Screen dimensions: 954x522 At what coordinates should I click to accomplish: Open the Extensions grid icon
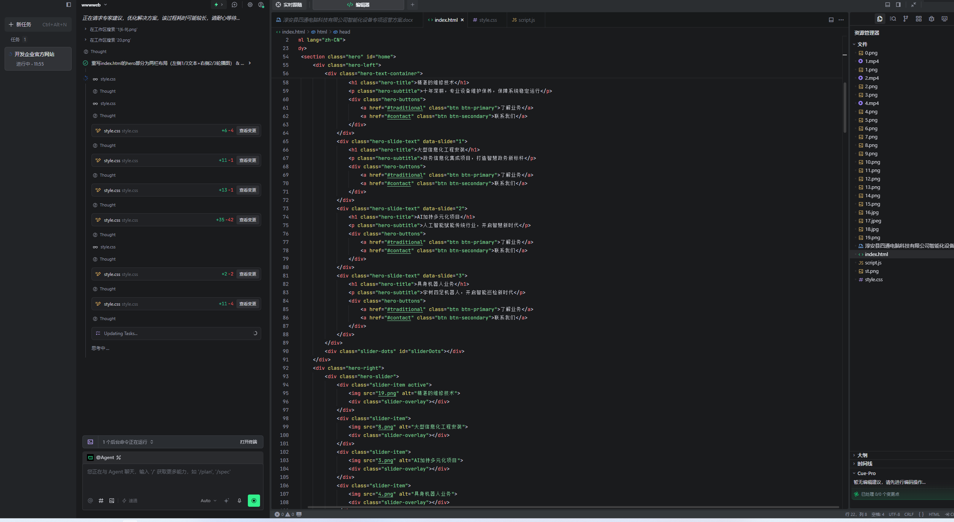[919, 19]
